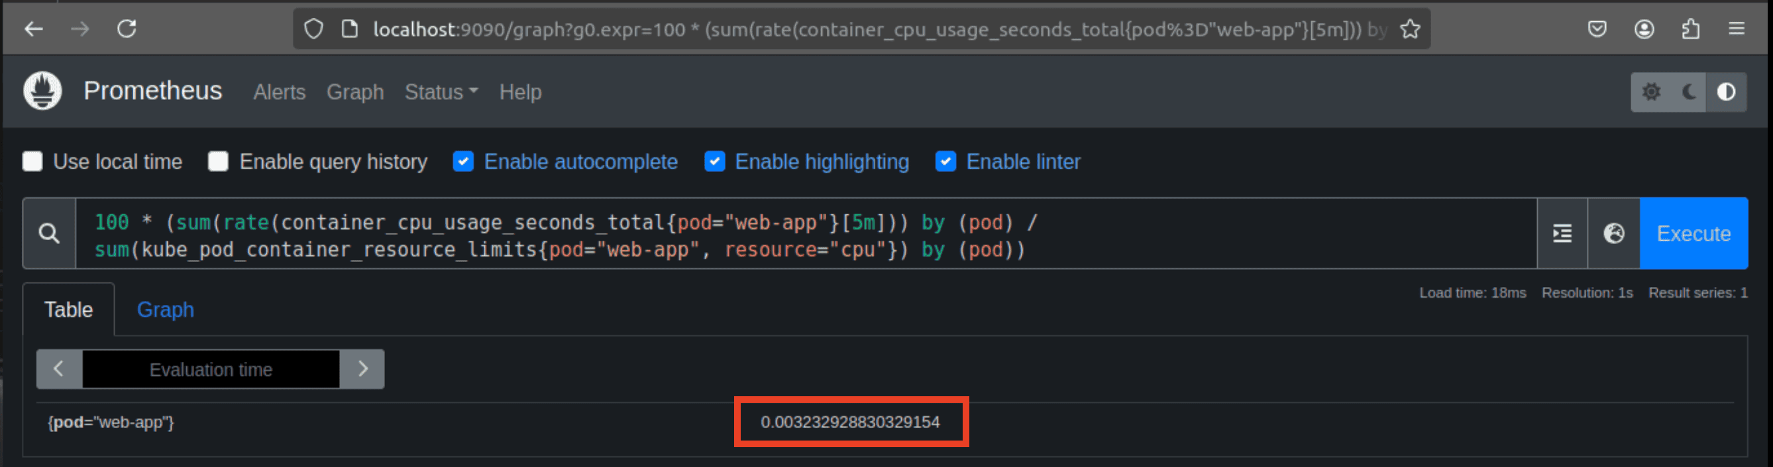Viewport: 1773px width, 467px height.
Task: Open browser extensions puzzle icon
Action: tap(1690, 29)
